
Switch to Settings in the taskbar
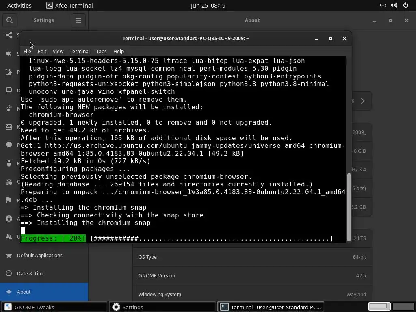point(162,307)
